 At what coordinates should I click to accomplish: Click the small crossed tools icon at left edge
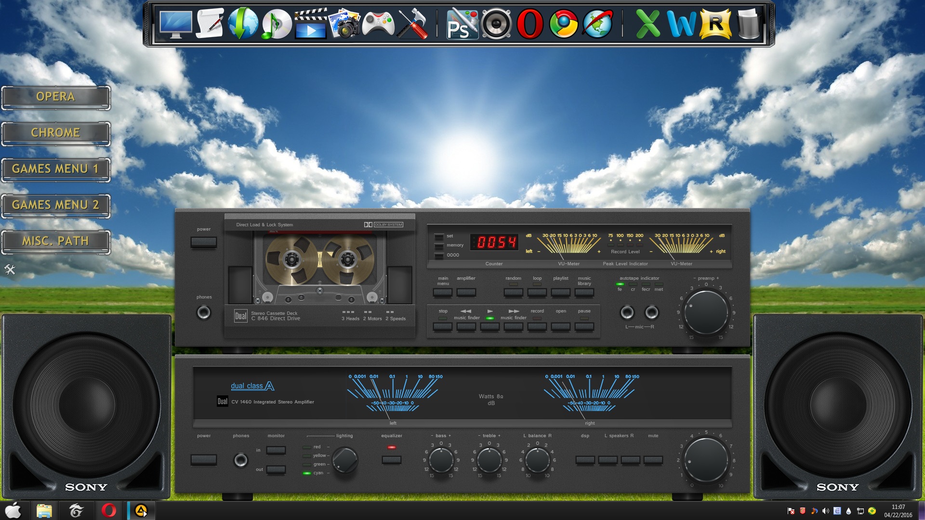coord(10,270)
